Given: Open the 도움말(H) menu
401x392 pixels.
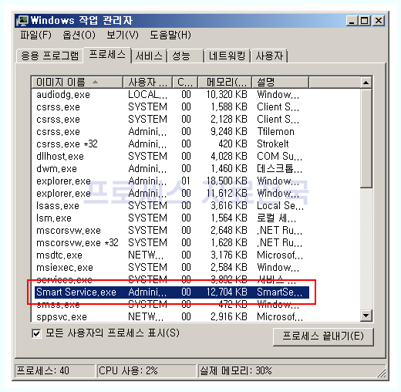Looking at the screenshot, I should click(x=170, y=35).
